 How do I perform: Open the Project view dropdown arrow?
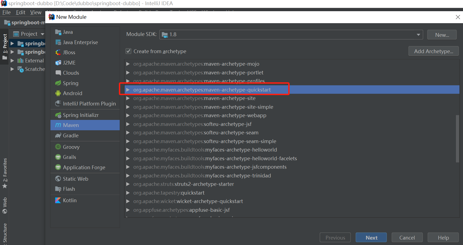point(43,34)
